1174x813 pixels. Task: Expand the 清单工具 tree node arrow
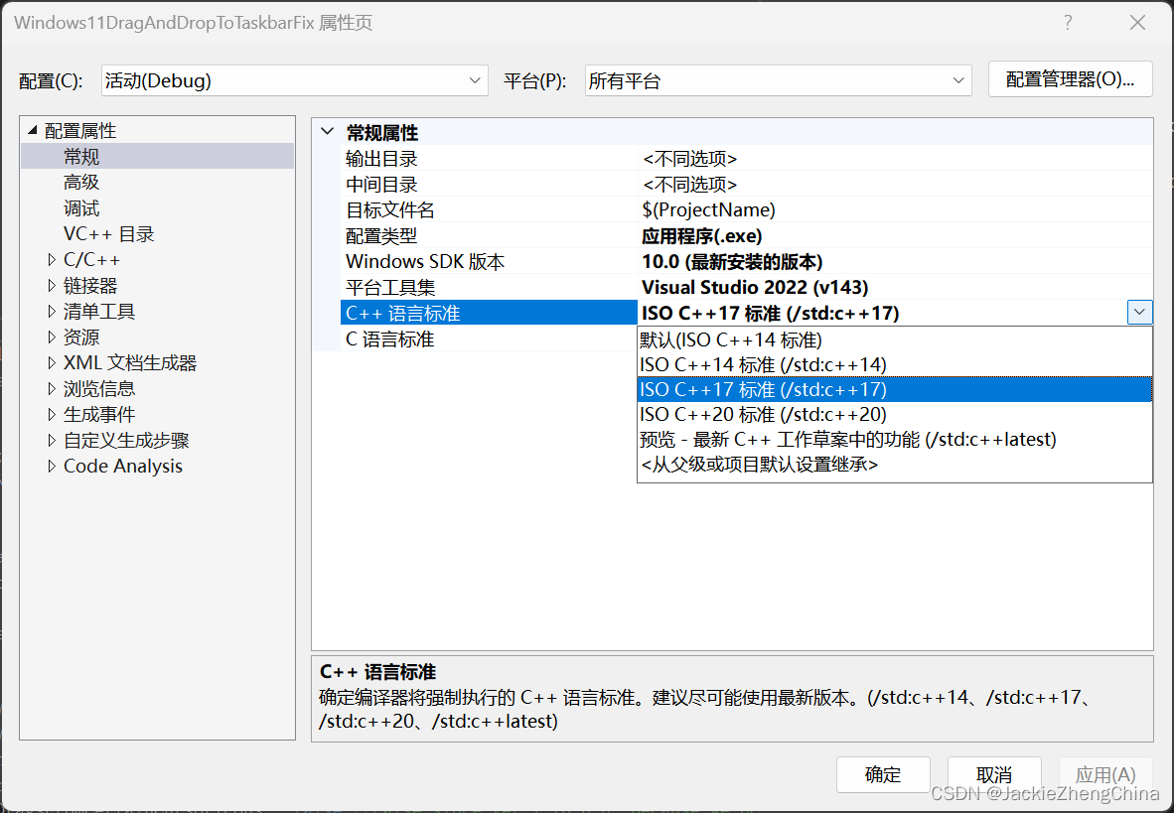51,311
